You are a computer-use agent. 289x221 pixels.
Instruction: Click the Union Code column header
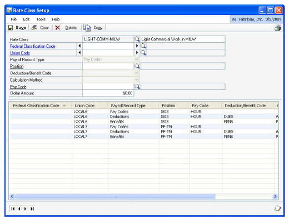click(89, 106)
